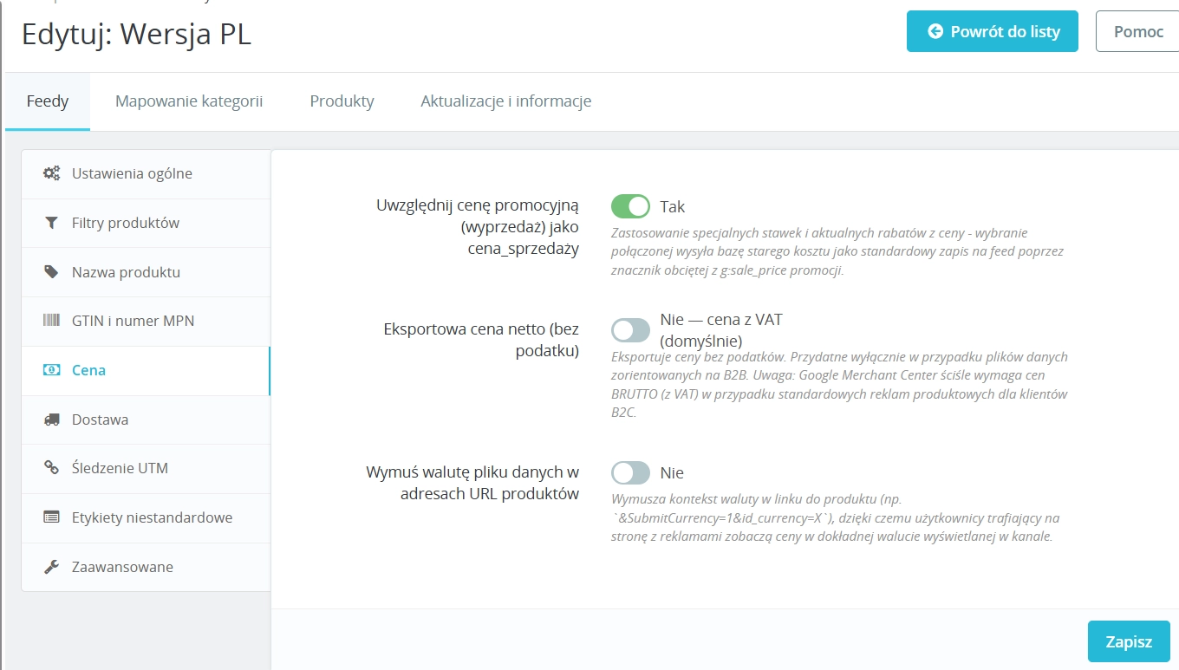Image resolution: width=1179 pixels, height=670 pixels.
Task: Disable the Uwzględnij cenę promocyjną toggle
Action: pos(631,205)
